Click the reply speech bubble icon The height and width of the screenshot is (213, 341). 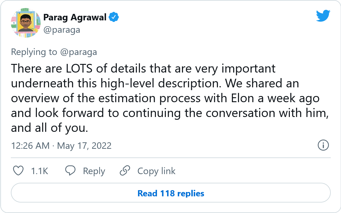click(x=71, y=171)
